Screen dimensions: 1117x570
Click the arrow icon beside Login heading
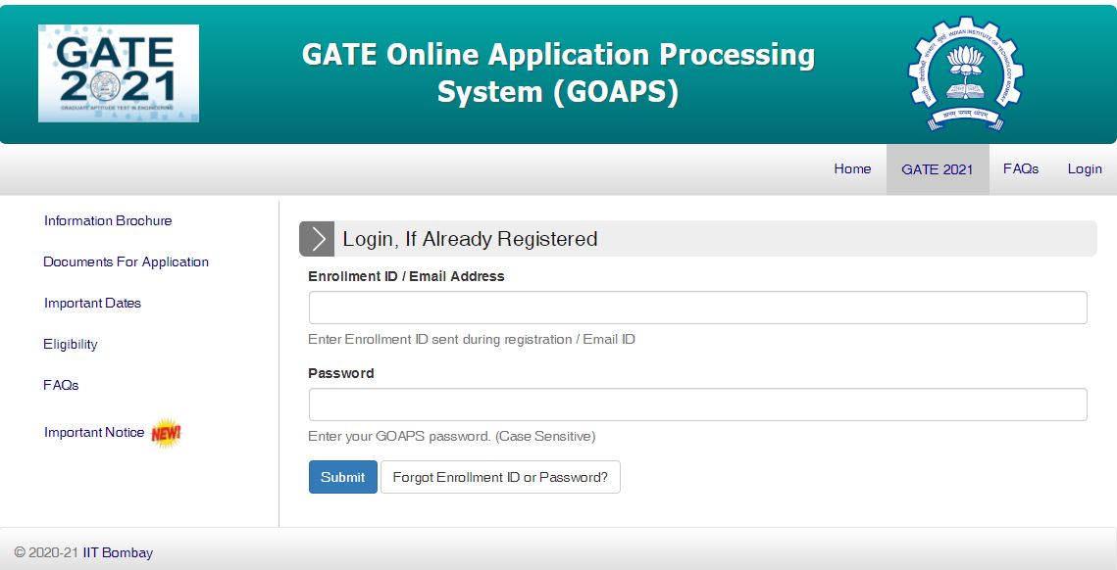click(317, 239)
